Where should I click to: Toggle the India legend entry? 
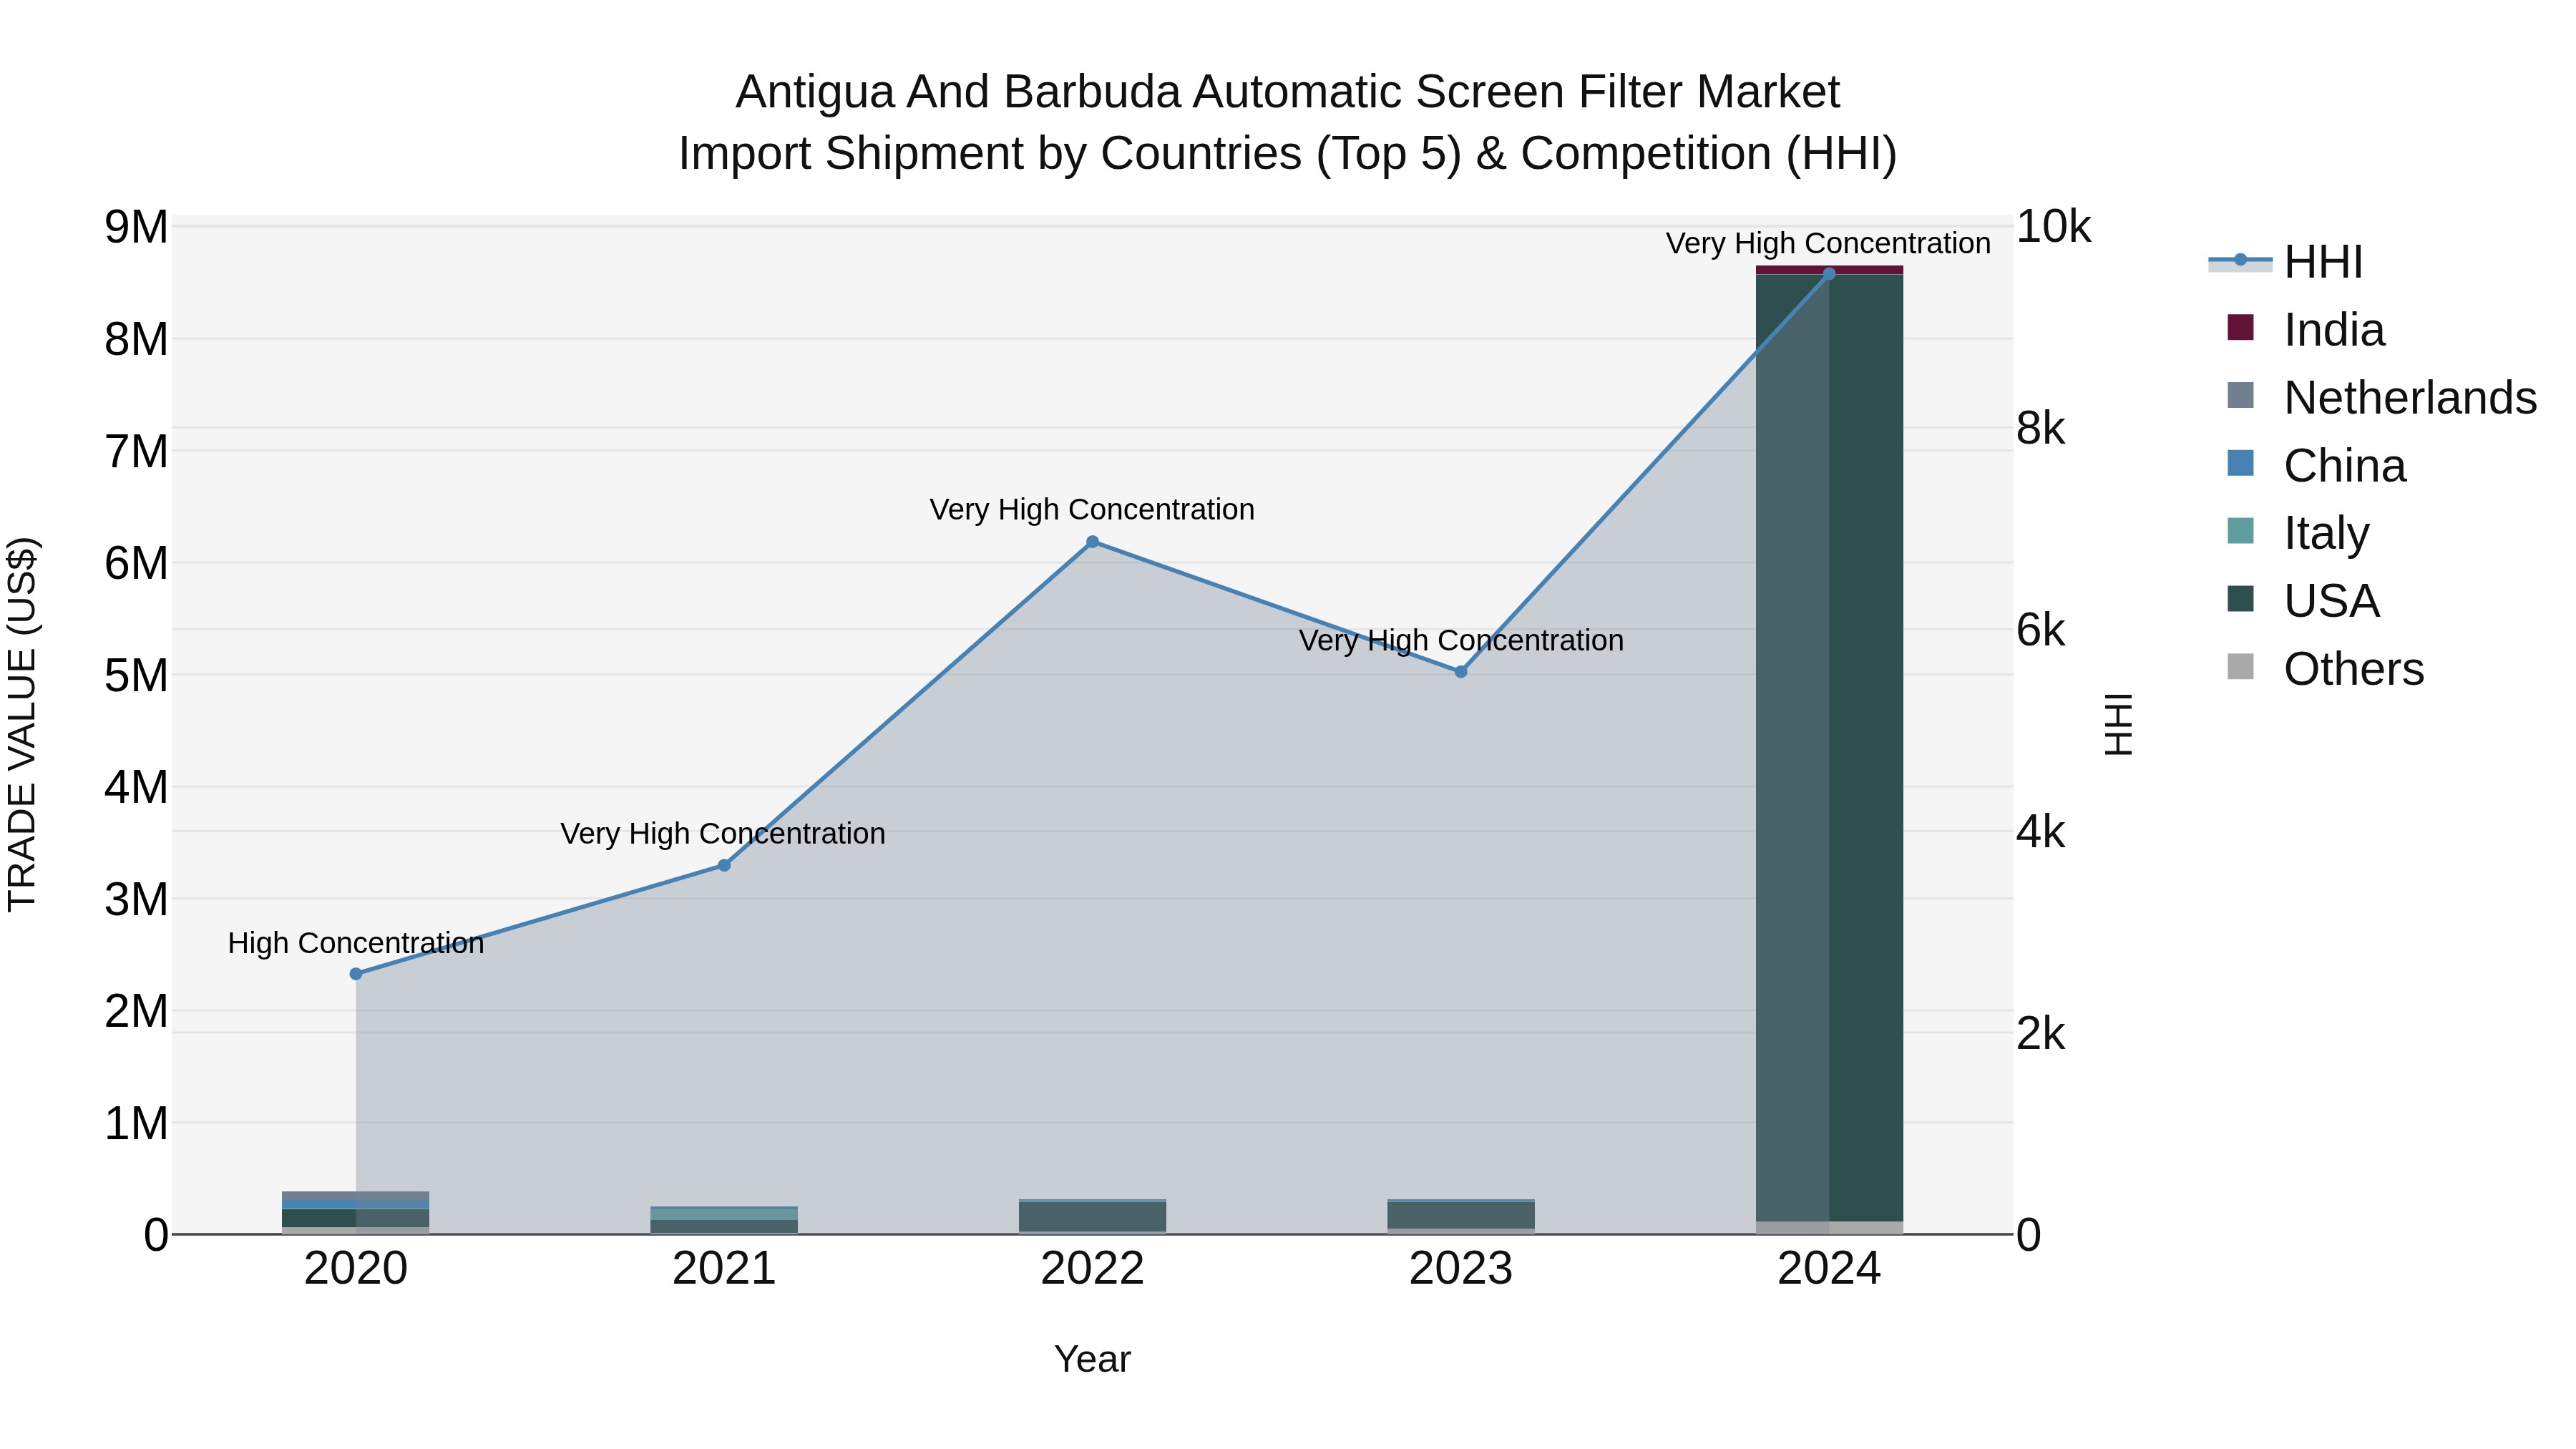(x=2306, y=330)
